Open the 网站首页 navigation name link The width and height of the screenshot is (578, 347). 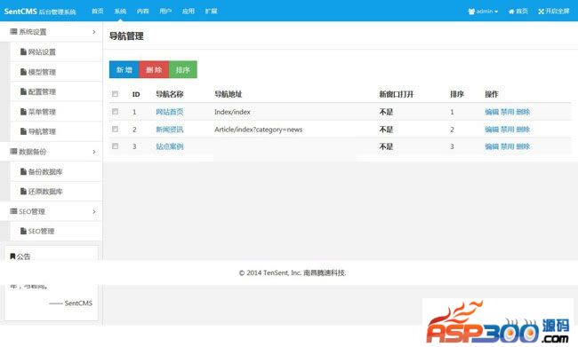170,112
